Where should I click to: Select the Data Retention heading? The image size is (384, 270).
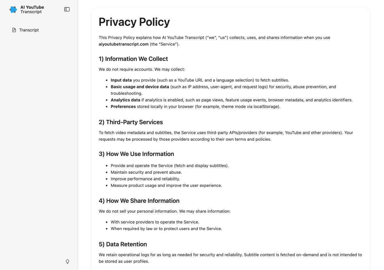click(123, 244)
